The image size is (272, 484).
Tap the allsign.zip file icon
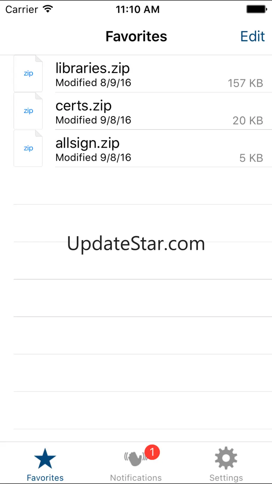[x=28, y=148]
